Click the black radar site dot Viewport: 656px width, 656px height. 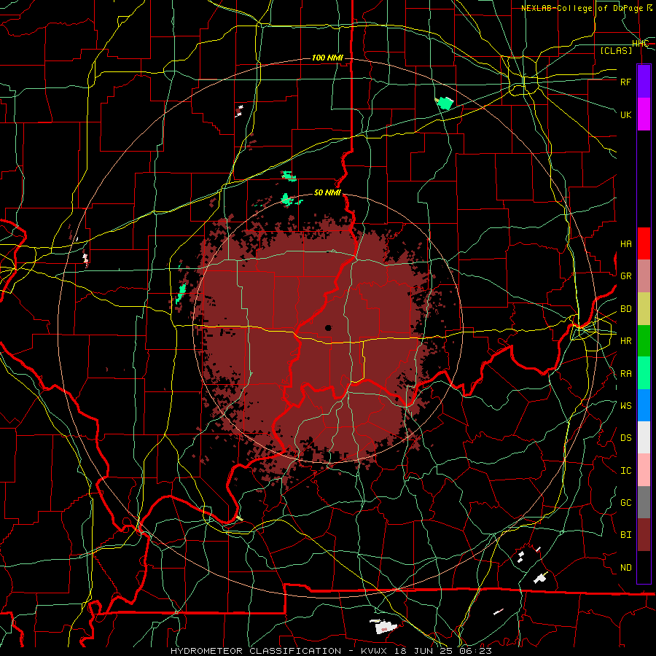[x=328, y=328]
